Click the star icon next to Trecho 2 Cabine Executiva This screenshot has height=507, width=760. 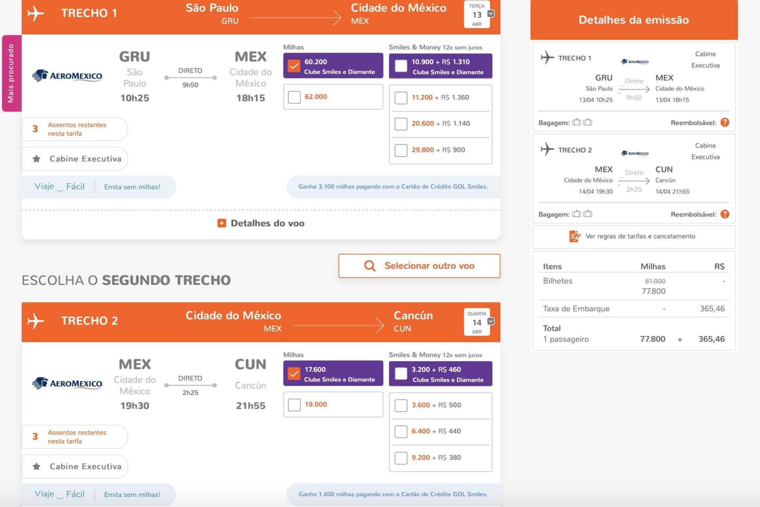click(x=36, y=466)
